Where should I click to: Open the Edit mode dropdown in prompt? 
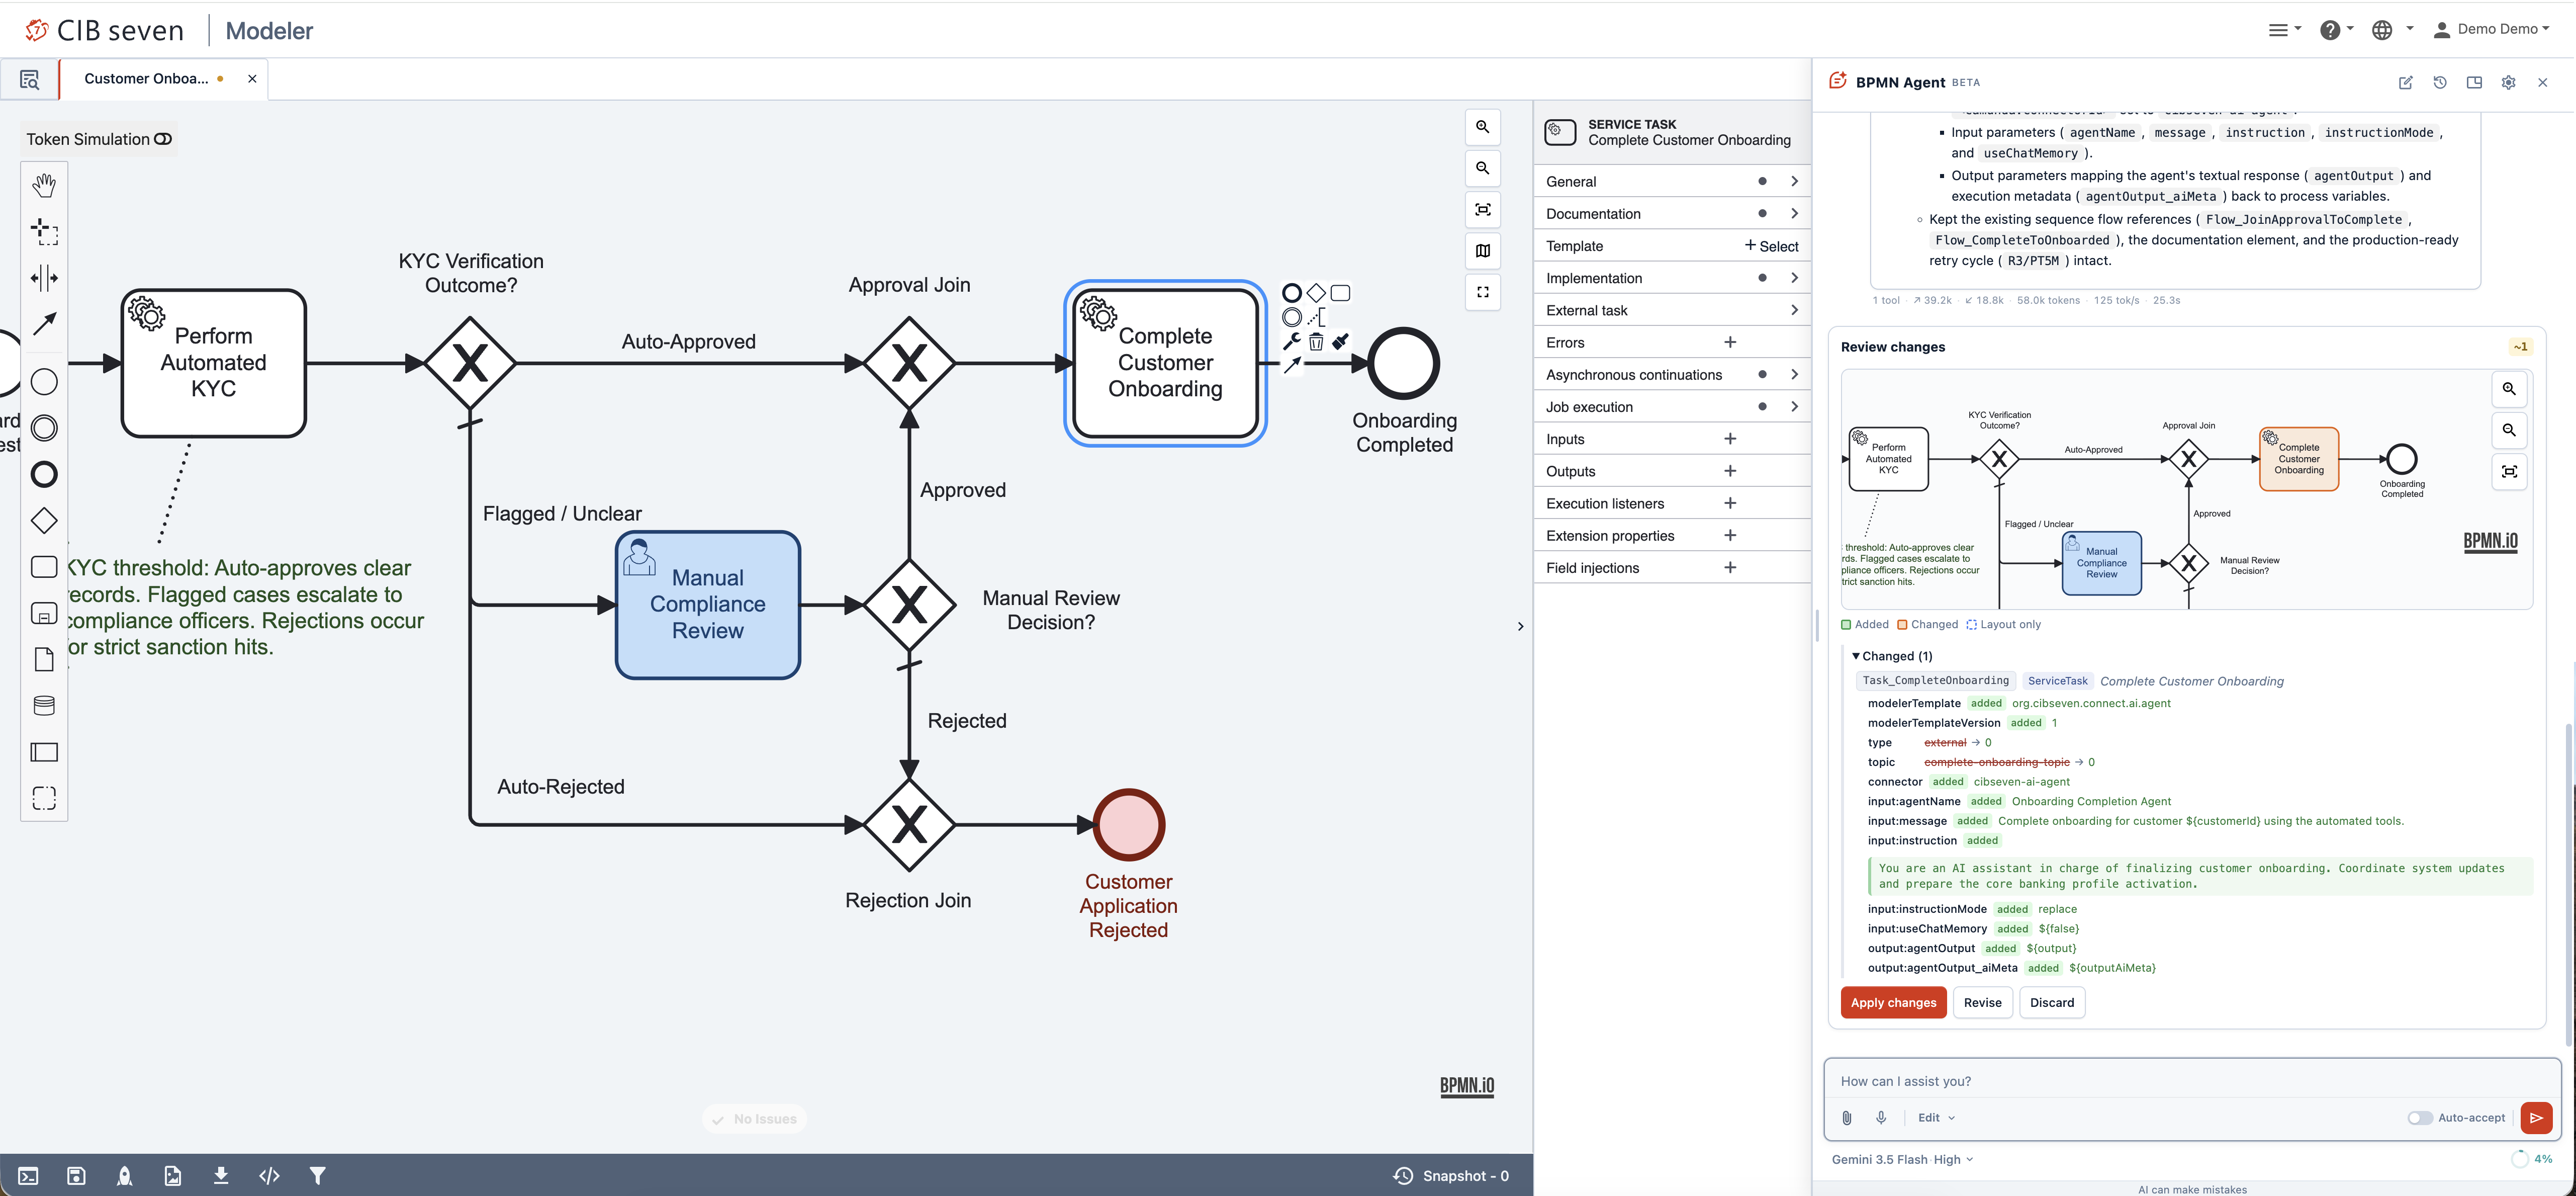[1936, 1118]
